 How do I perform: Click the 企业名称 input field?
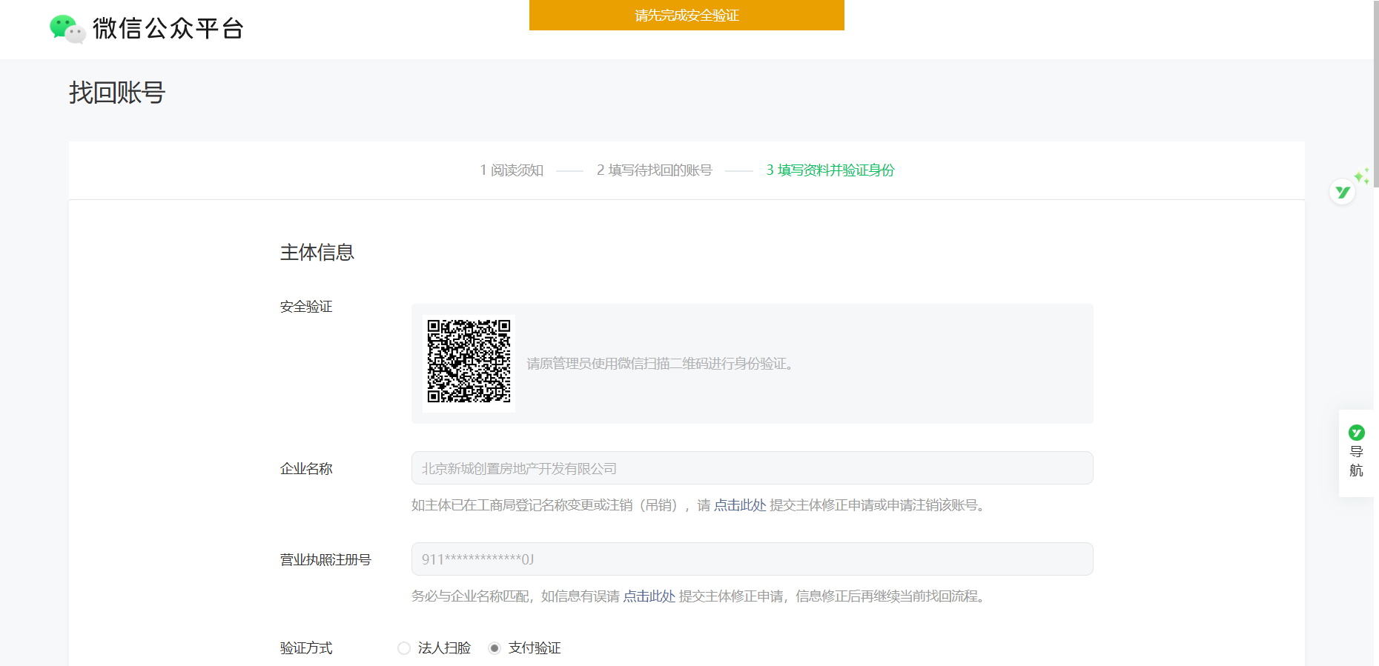752,468
